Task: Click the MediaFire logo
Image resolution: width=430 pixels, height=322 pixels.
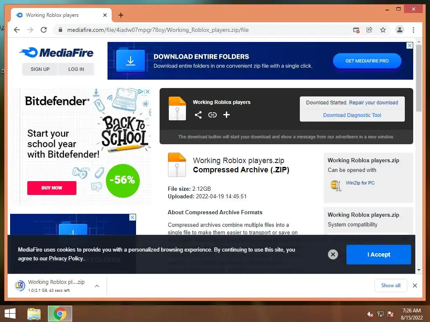Action: [57, 52]
